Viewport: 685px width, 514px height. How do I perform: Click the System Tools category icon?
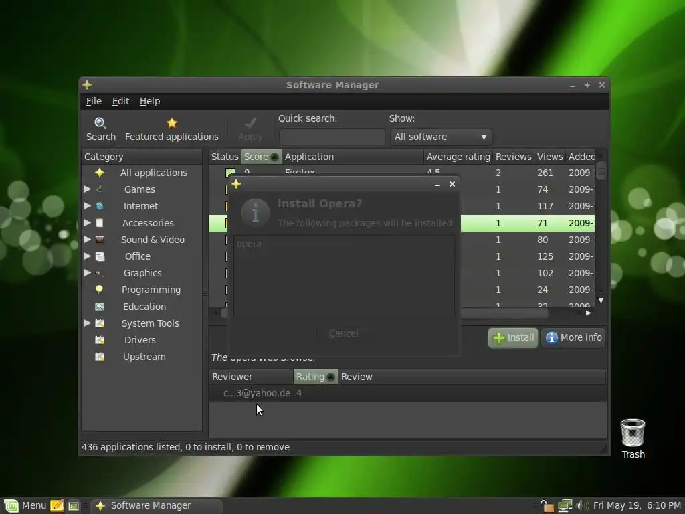pyautogui.click(x=100, y=323)
